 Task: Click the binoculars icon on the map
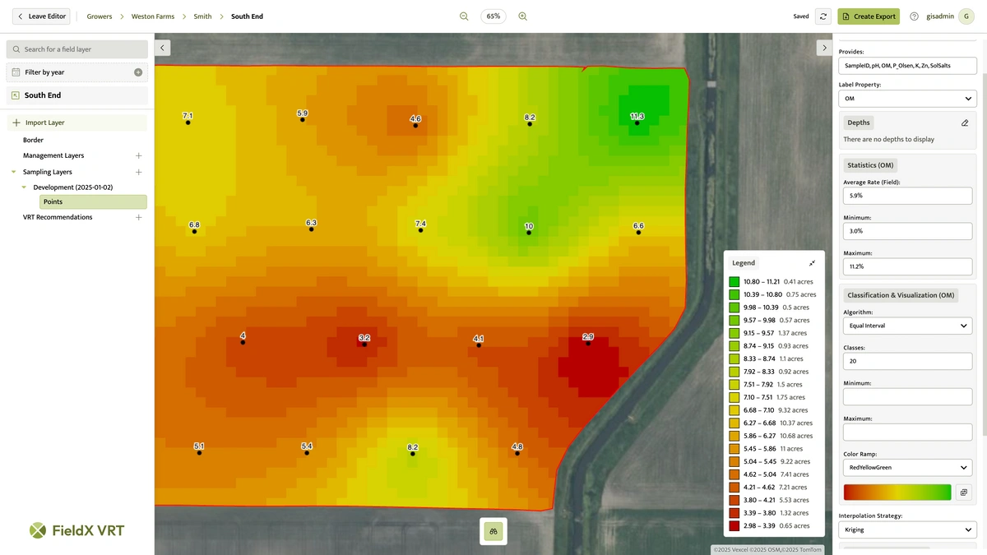[x=493, y=531]
